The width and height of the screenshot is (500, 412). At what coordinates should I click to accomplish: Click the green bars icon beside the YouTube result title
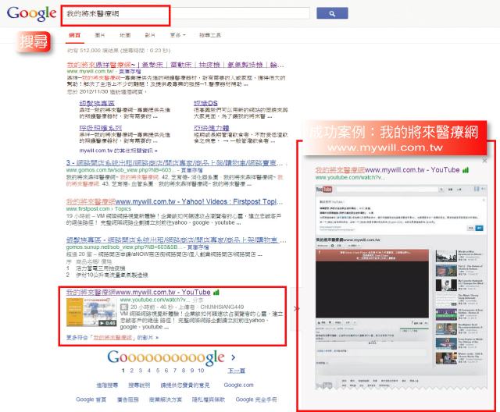[x=216, y=292]
